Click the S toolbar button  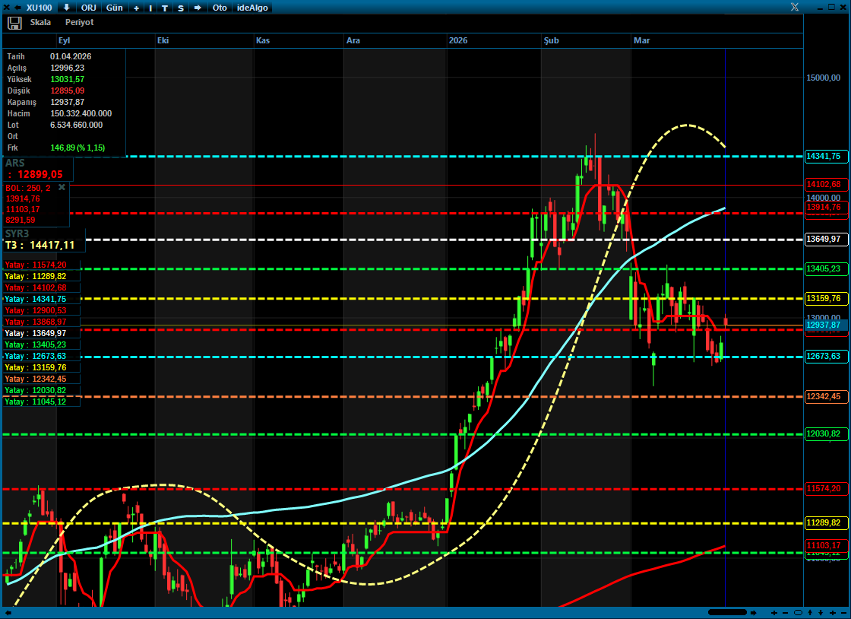[x=181, y=8]
